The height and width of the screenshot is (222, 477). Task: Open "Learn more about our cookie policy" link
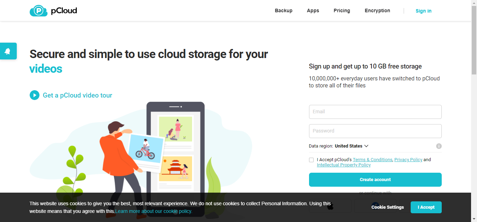154,211
